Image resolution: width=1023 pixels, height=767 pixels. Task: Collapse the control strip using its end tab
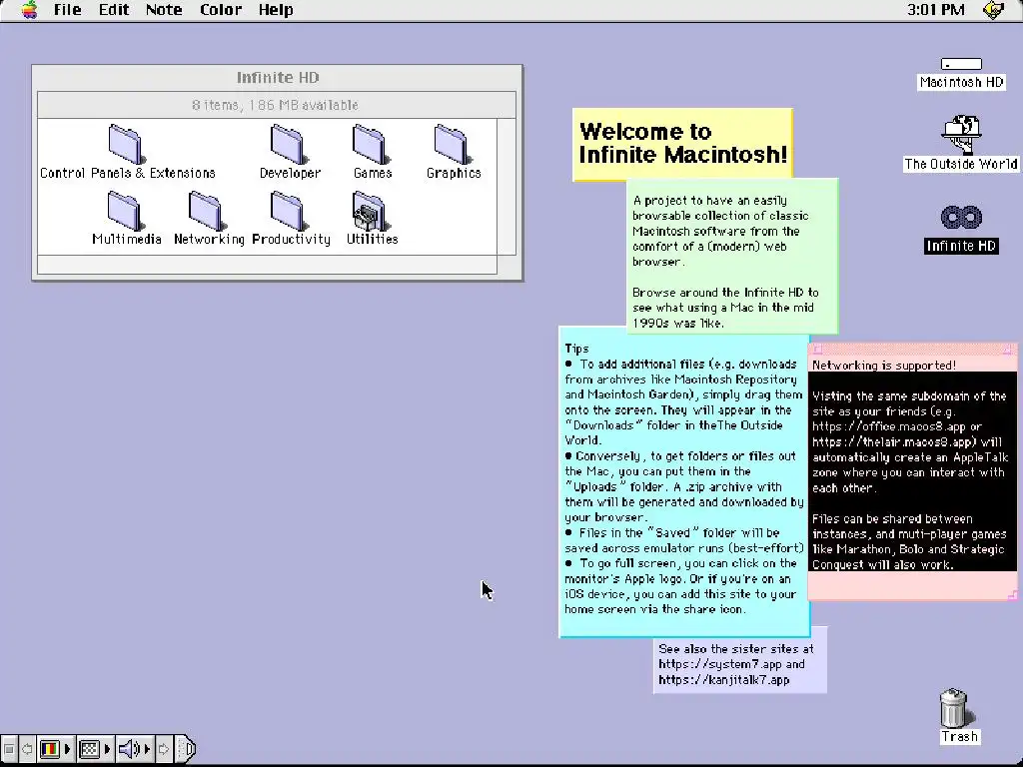[187, 749]
